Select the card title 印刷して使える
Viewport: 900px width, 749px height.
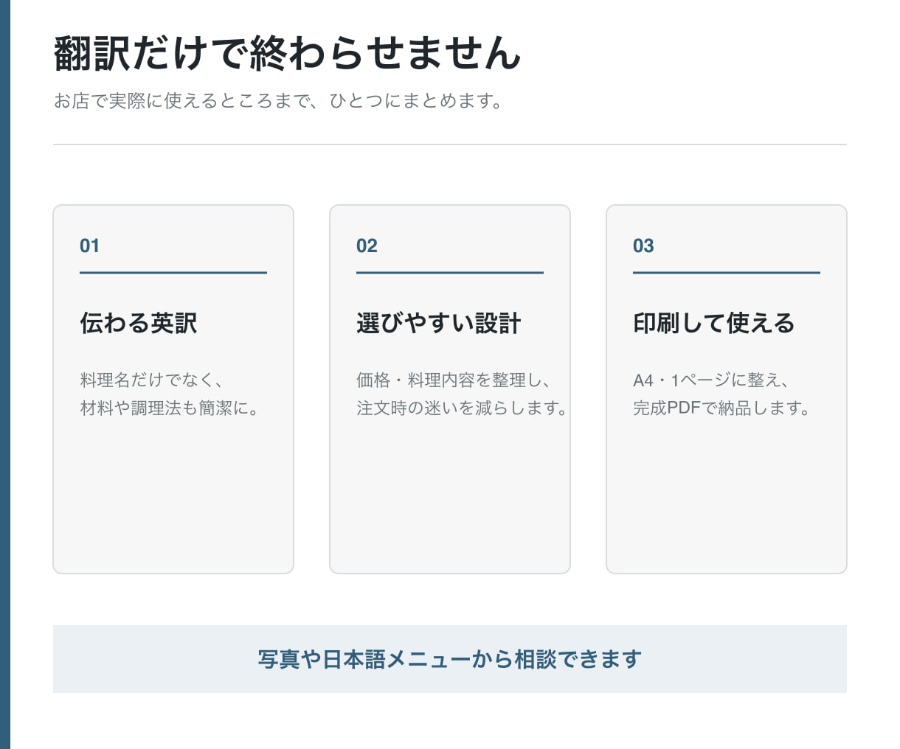pos(714,323)
